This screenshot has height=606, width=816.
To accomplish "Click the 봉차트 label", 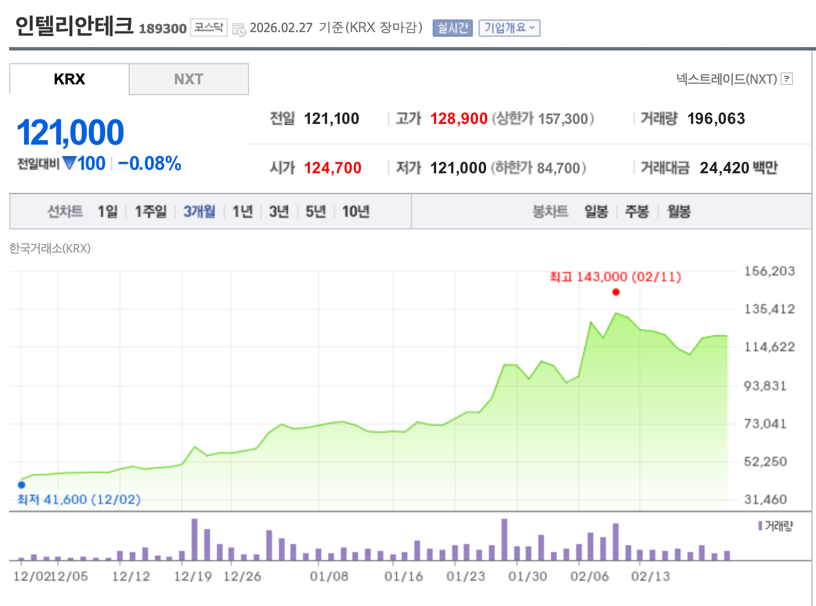I will tap(550, 212).
